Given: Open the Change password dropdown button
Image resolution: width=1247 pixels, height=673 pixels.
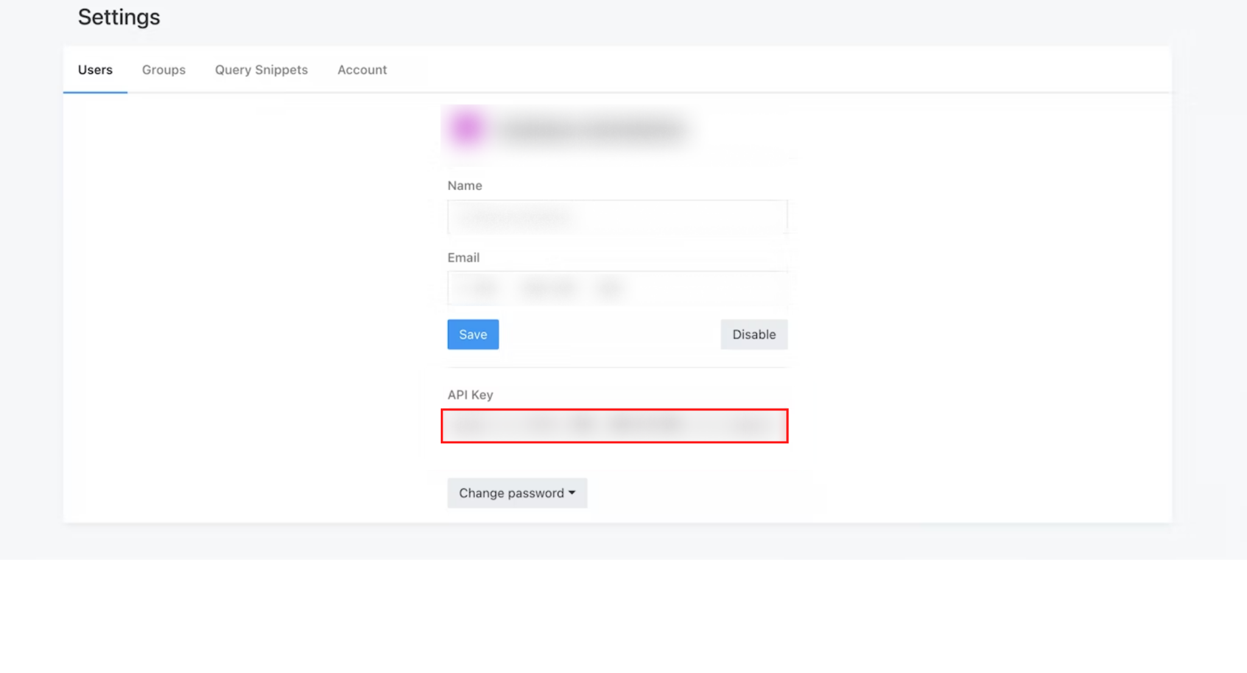Looking at the screenshot, I should tap(516, 493).
